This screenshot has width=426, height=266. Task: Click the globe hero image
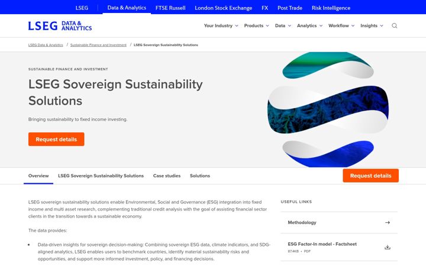[x=328, y=109]
